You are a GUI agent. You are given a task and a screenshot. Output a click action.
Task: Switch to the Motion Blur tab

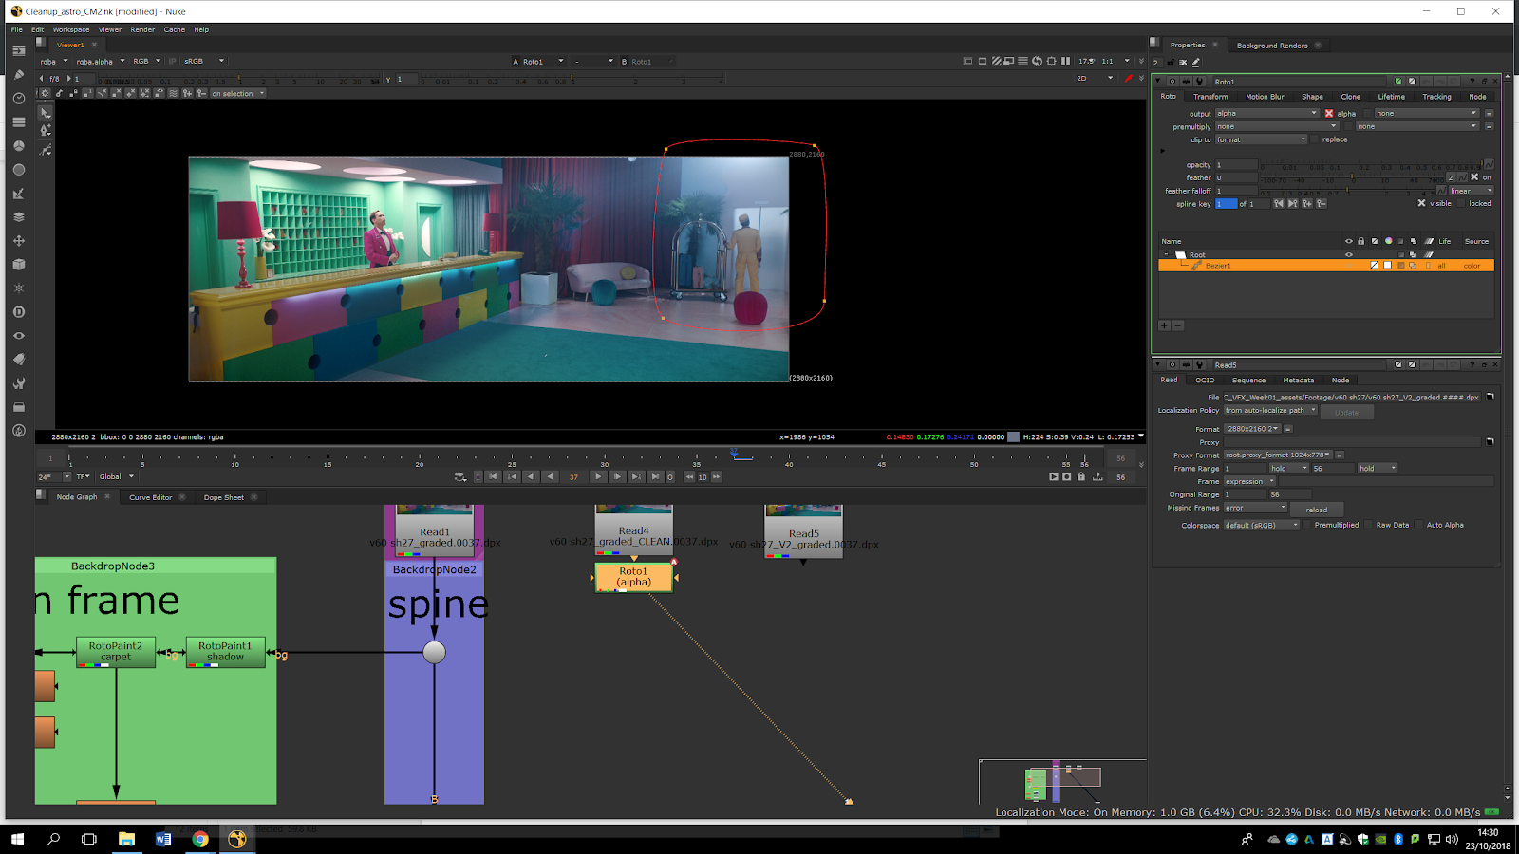pyautogui.click(x=1264, y=97)
